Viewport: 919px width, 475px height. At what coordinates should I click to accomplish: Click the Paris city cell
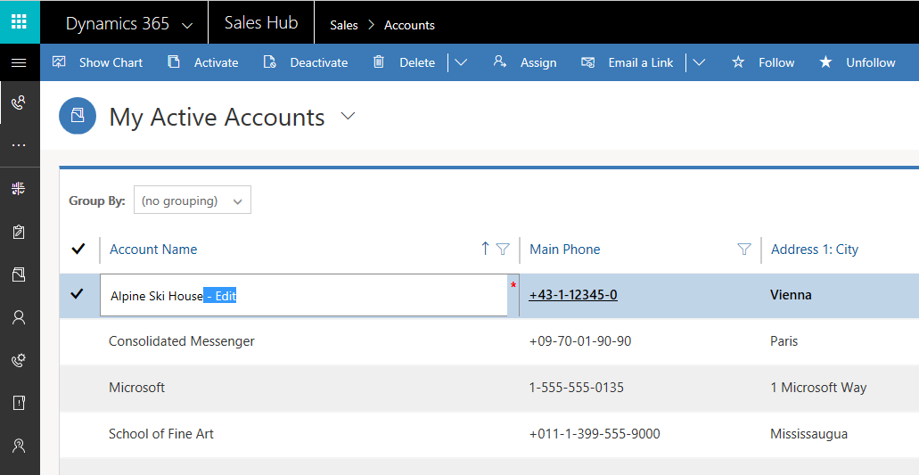(784, 340)
